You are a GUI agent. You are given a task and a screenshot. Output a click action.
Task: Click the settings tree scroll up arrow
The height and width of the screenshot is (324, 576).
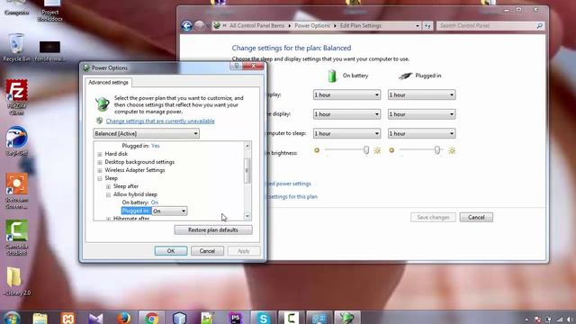coord(247,146)
